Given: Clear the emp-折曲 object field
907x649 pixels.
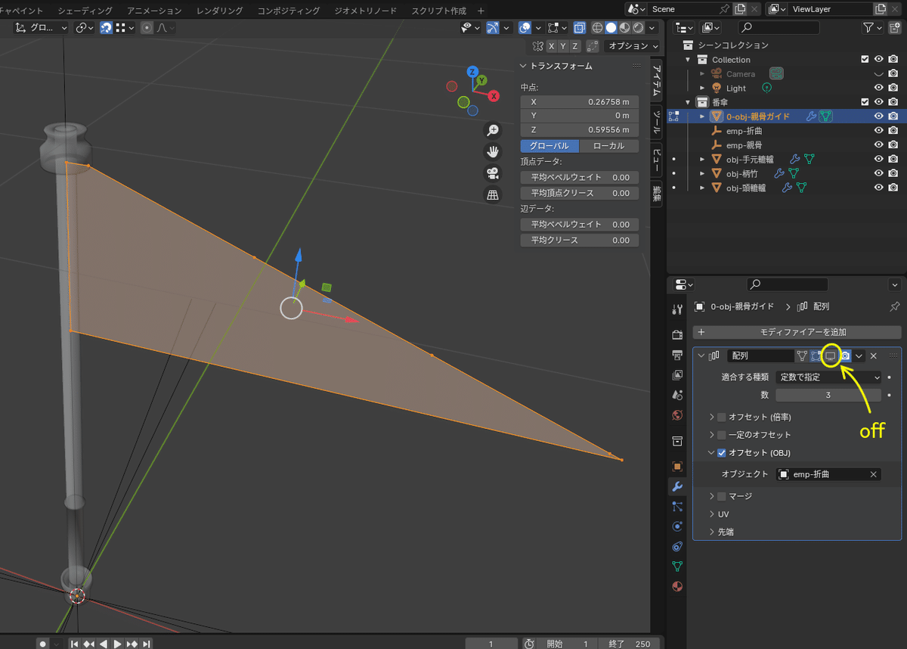Looking at the screenshot, I should (874, 474).
